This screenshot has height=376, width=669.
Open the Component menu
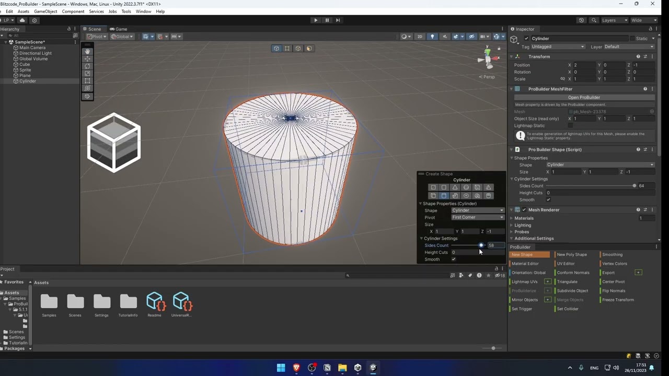(x=73, y=11)
